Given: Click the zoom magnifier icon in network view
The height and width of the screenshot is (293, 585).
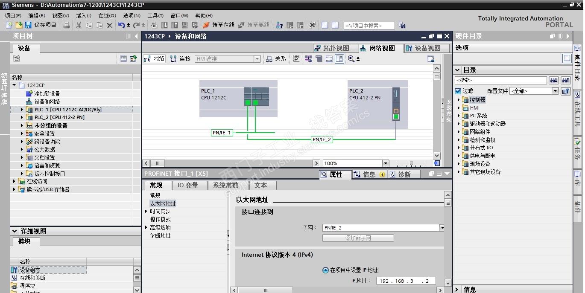Looking at the screenshot, I should (351, 59).
